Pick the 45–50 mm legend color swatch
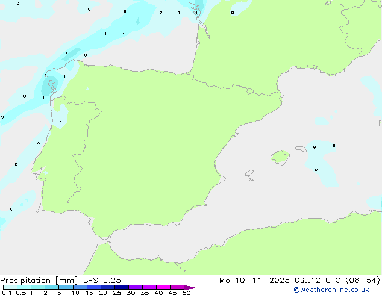This screenshot has width=382, height=295. [x=177, y=287]
